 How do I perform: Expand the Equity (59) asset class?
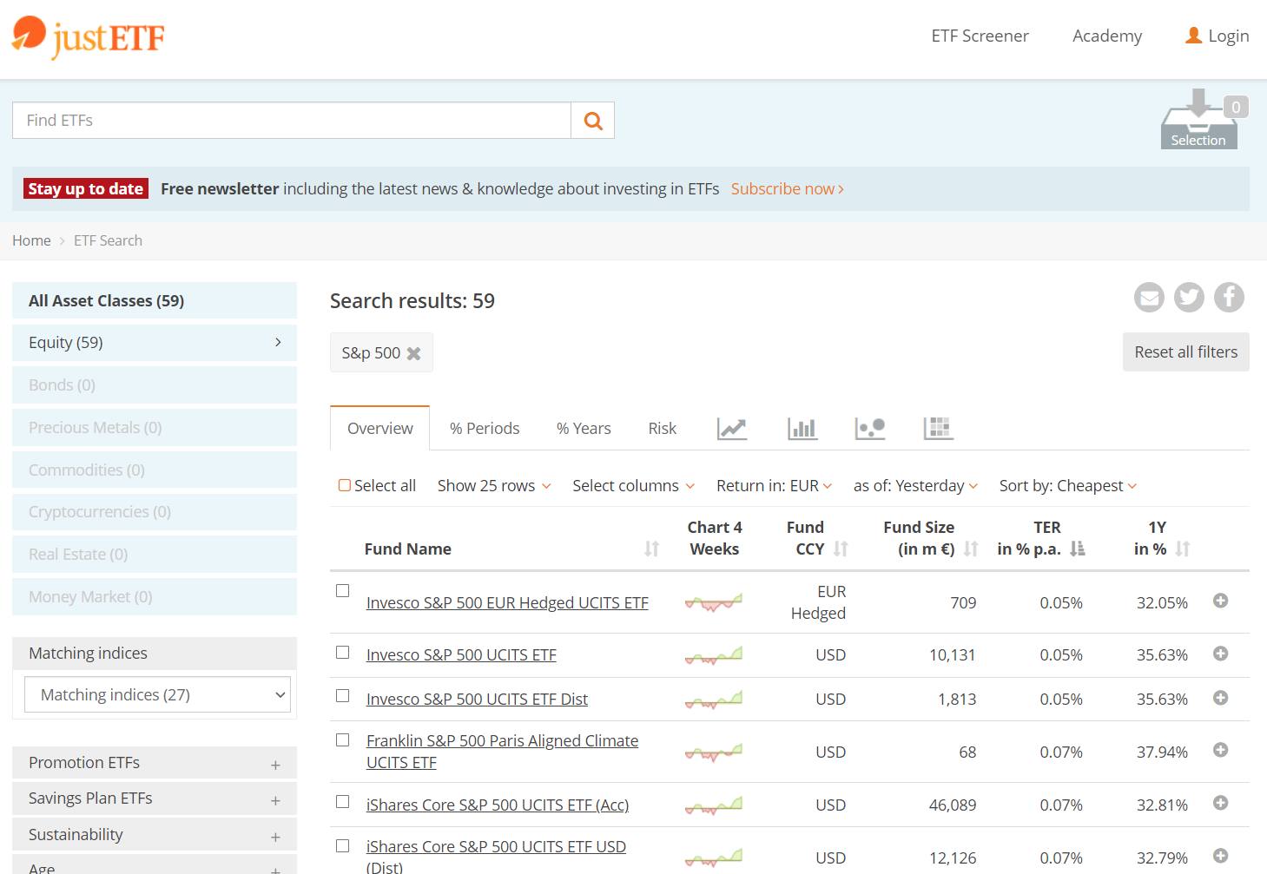tap(155, 343)
